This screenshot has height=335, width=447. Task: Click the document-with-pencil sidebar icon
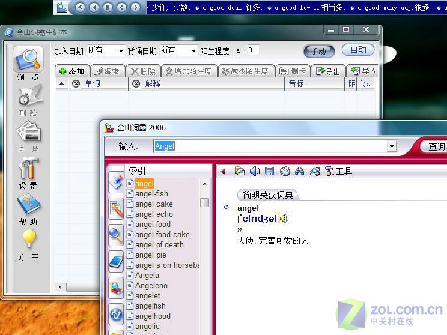[x=116, y=209]
